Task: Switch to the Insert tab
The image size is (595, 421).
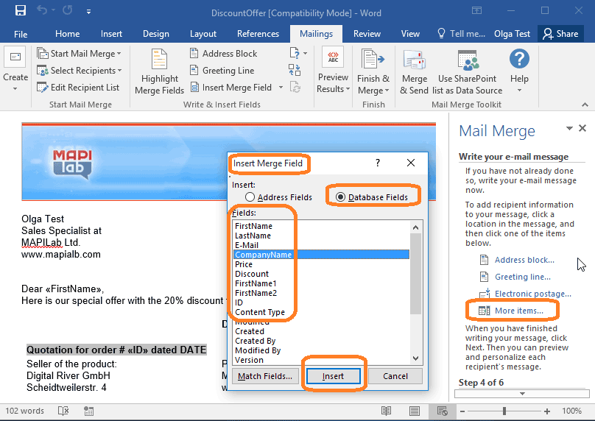Action: 111,34
